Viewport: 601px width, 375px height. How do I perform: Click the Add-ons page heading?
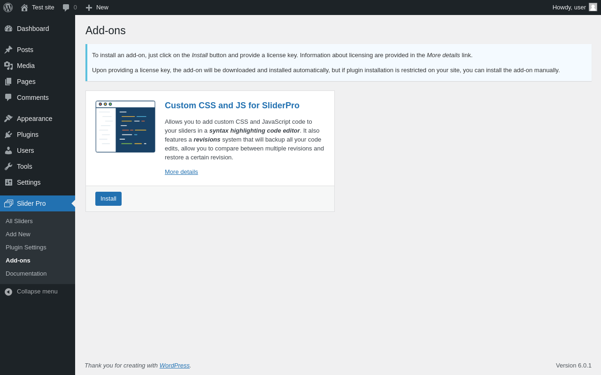106,30
